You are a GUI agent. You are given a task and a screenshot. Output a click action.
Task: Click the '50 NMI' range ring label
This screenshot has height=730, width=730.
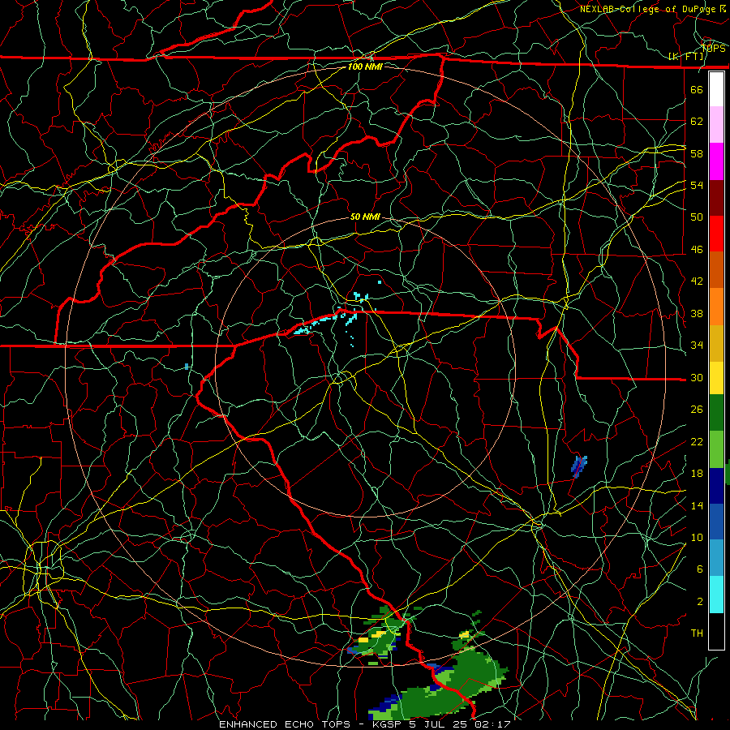pyautogui.click(x=365, y=217)
